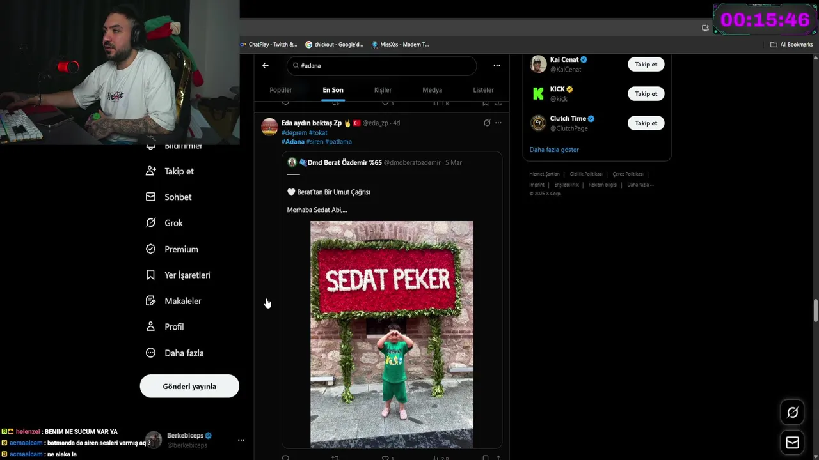Image resolution: width=819 pixels, height=460 pixels.
Task: Click the @dmdberatozdemir handle
Action: [412, 163]
